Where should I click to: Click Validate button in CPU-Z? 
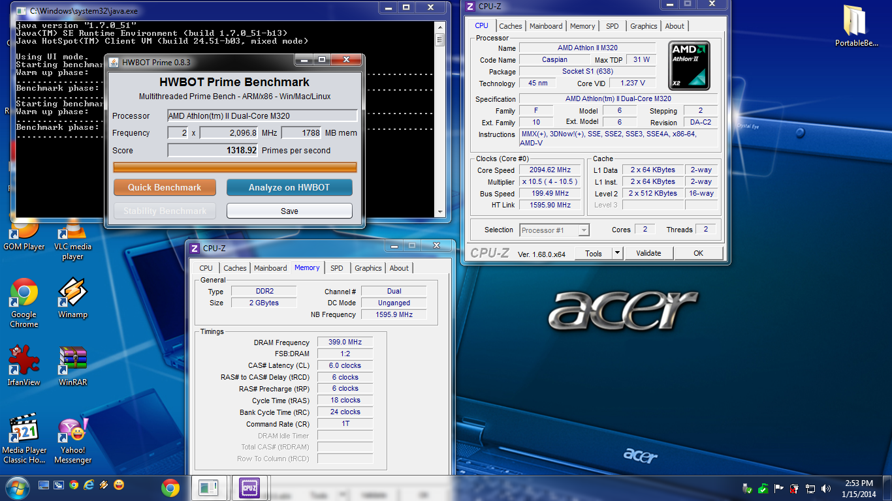click(x=648, y=253)
